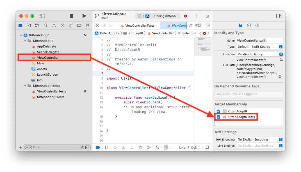This screenshot has height=172, width=301.
Task: Open the Type dropdown
Action: (259, 47)
